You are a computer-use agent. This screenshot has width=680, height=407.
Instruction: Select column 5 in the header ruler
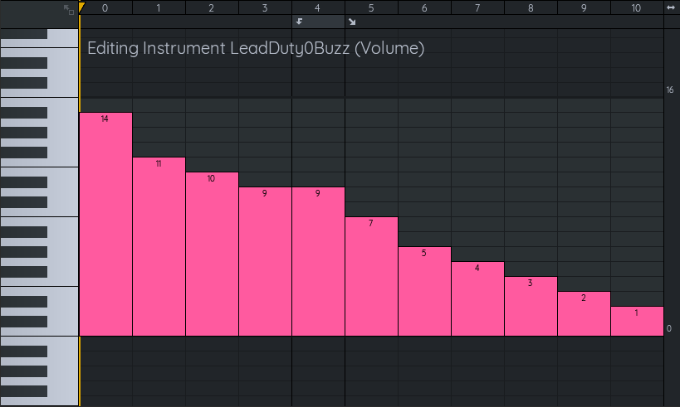point(371,7)
